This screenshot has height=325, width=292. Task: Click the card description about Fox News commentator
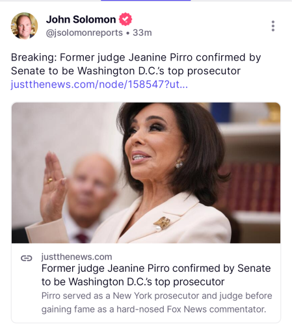(x=157, y=302)
